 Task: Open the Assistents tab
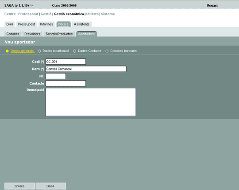pos(82,24)
